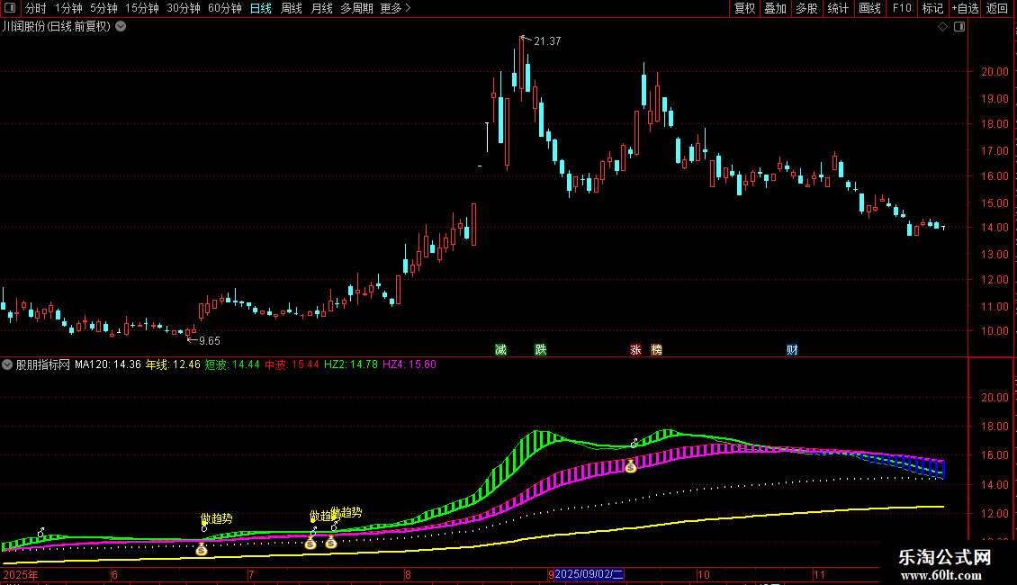Select the 60分钟 period tab
The height and width of the screenshot is (585, 1017).
pyautogui.click(x=225, y=8)
